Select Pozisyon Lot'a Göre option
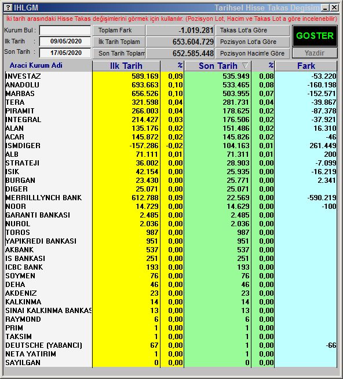 pos(252,42)
